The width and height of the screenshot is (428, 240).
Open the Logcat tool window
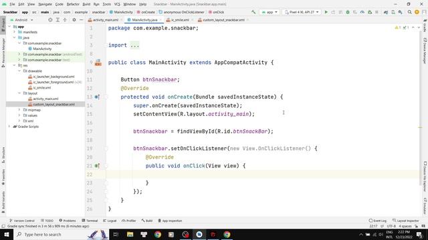pos(110,221)
